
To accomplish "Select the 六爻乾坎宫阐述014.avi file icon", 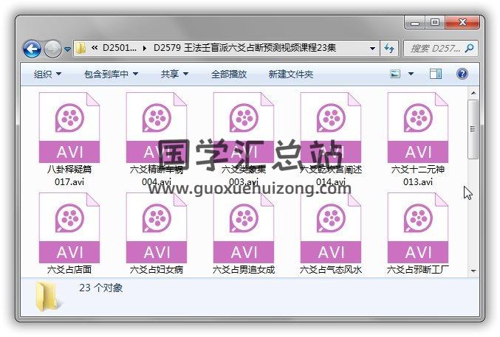I will [331, 128].
